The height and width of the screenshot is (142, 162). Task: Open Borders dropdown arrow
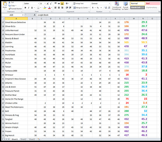(40, 8)
